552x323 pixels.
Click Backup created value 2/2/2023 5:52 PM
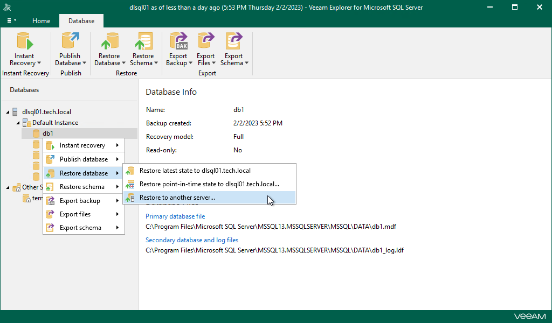(258, 123)
